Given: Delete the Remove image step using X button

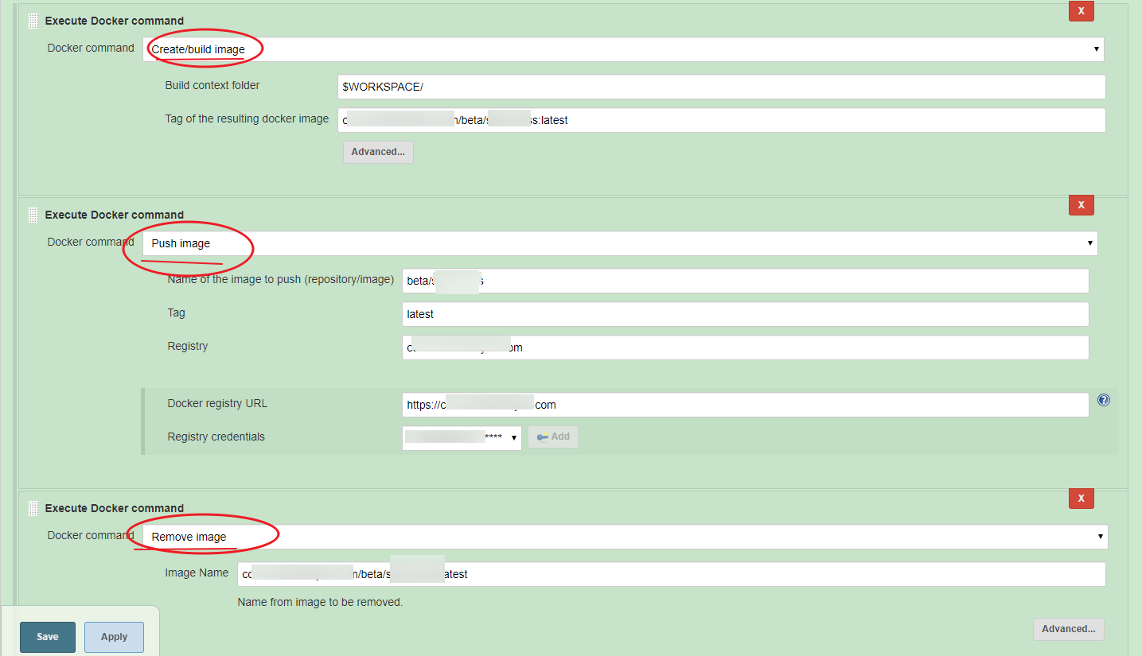Looking at the screenshot, I should (x=1081, y=499).
